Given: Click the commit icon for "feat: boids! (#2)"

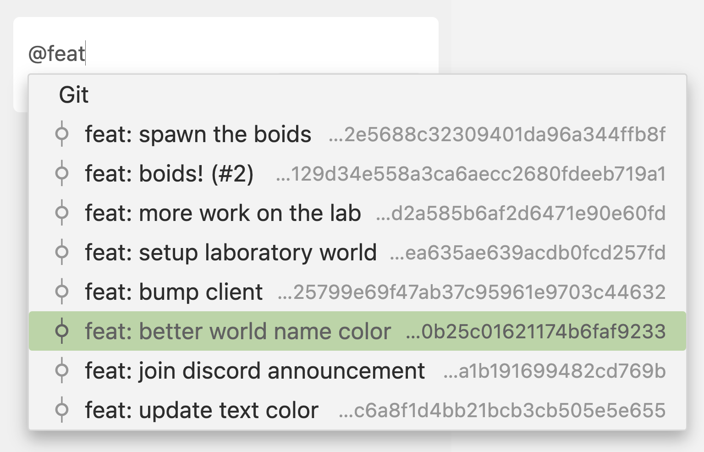Looking at the screenshot, I should click(x=62, y=174).
